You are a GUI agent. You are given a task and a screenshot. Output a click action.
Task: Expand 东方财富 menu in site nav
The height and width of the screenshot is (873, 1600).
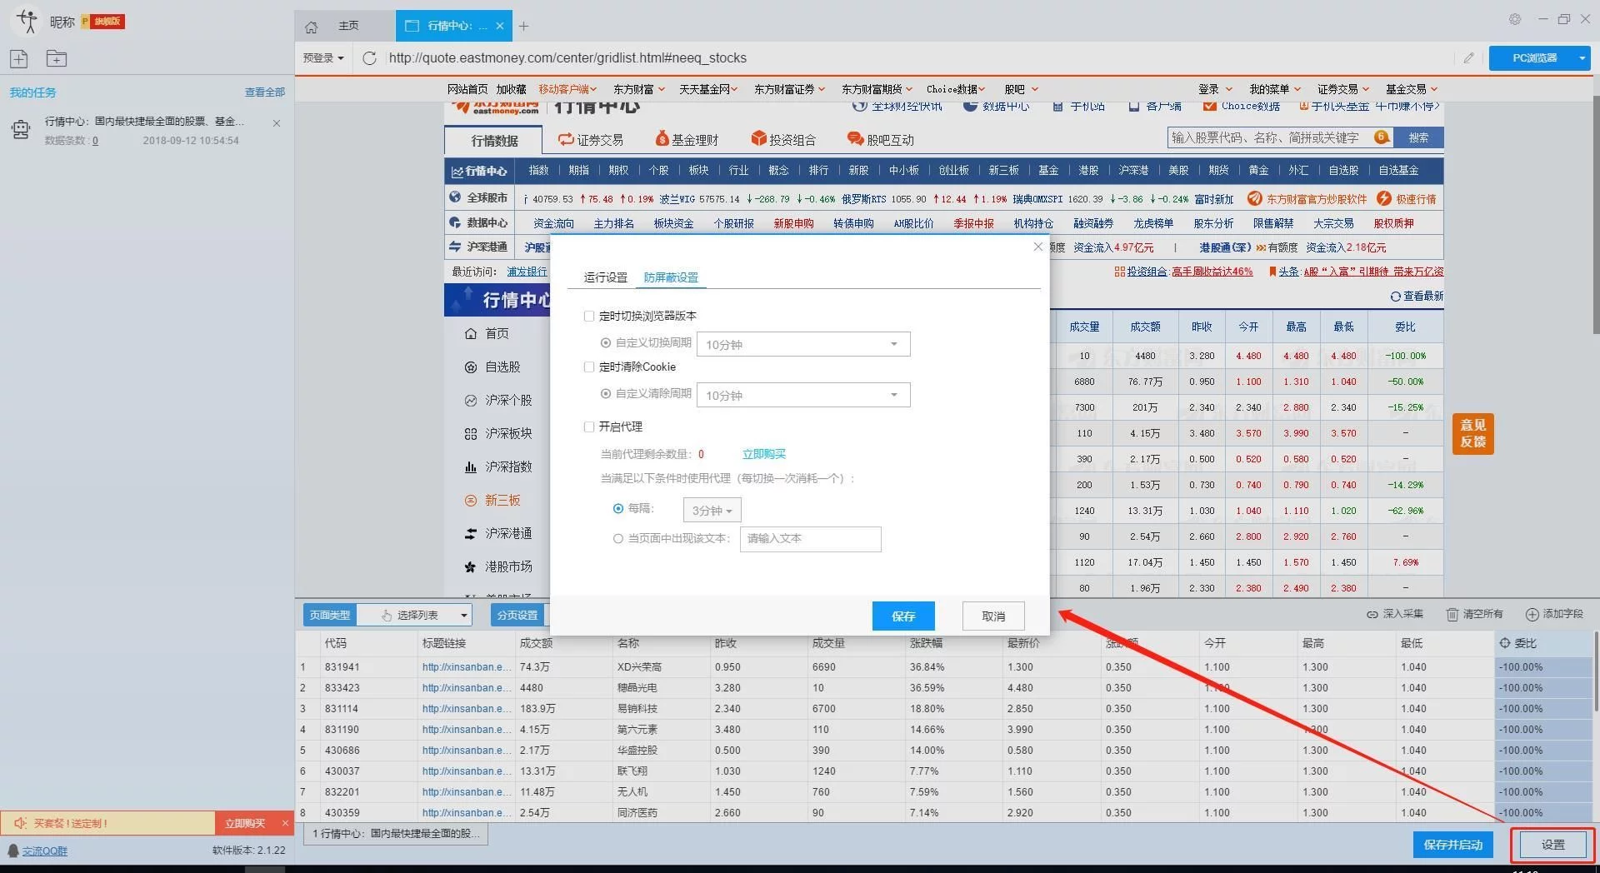pyautogui.click(x=639, y=89)
